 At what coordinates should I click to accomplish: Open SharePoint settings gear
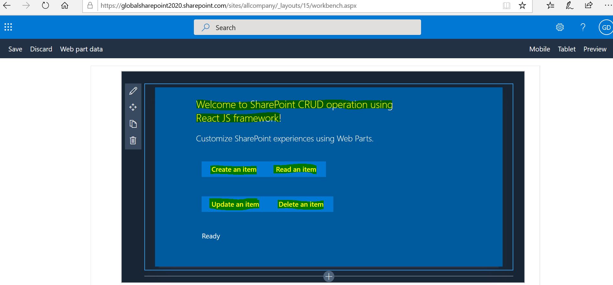560,27
